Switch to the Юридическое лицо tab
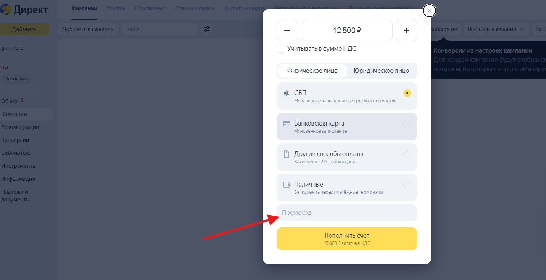 point(381,71)
